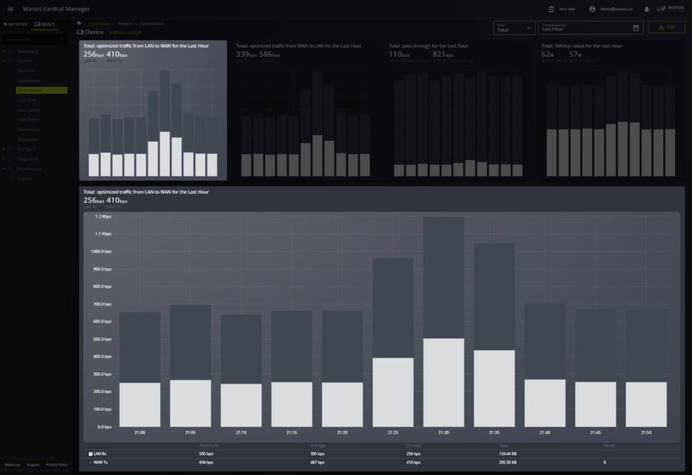Screen dimensions: 692x475
Task: Click the home icon in breadcrumb
Action: 79,24
